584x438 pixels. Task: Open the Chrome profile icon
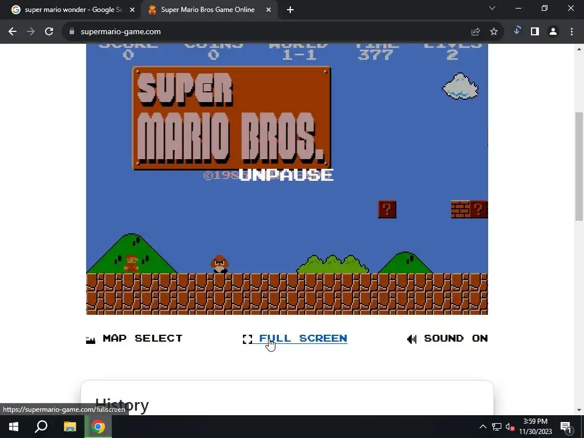pyautogui.click(x=553, y=32)
